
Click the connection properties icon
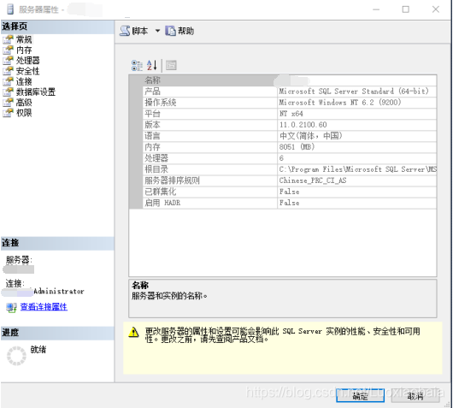pyautogui.click(x=12, y=307)
